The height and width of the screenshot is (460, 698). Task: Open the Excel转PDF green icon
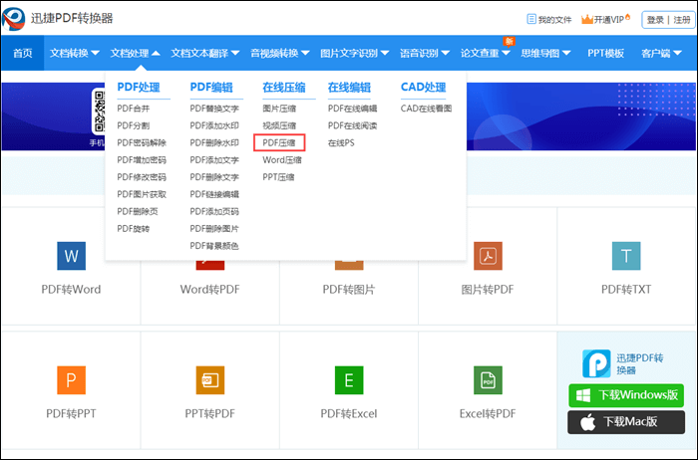coord(488,380)
